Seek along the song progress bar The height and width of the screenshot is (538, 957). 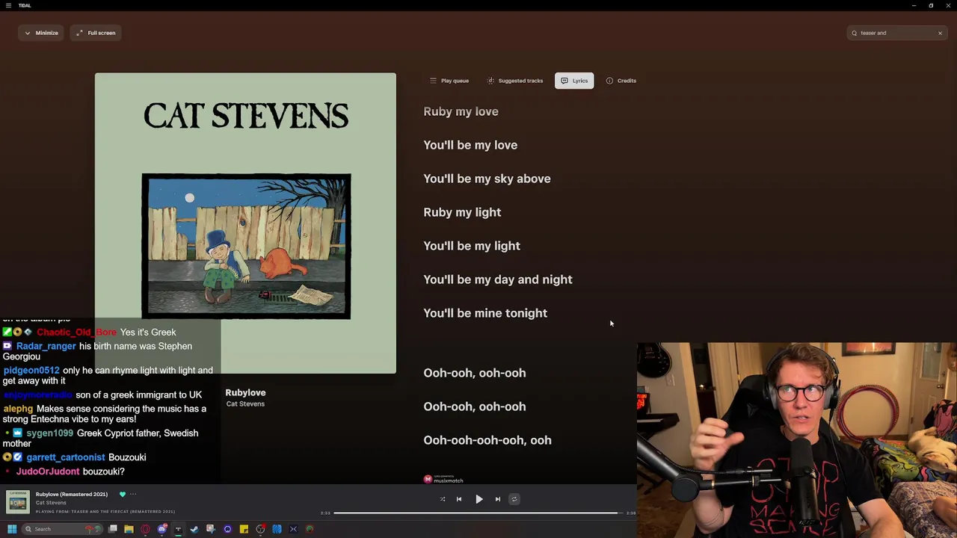478,513
